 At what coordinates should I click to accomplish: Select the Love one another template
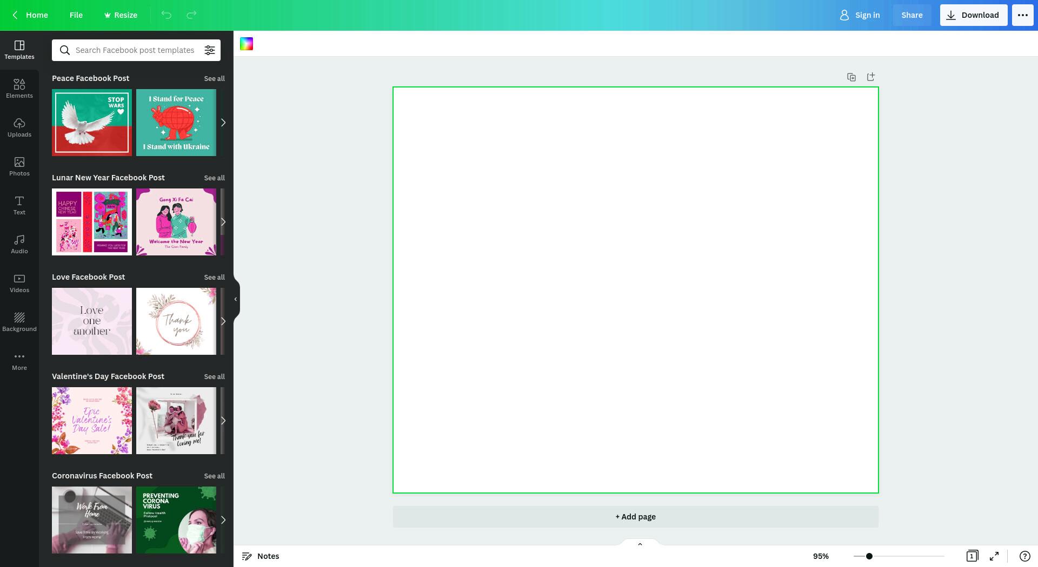(92, 321)
